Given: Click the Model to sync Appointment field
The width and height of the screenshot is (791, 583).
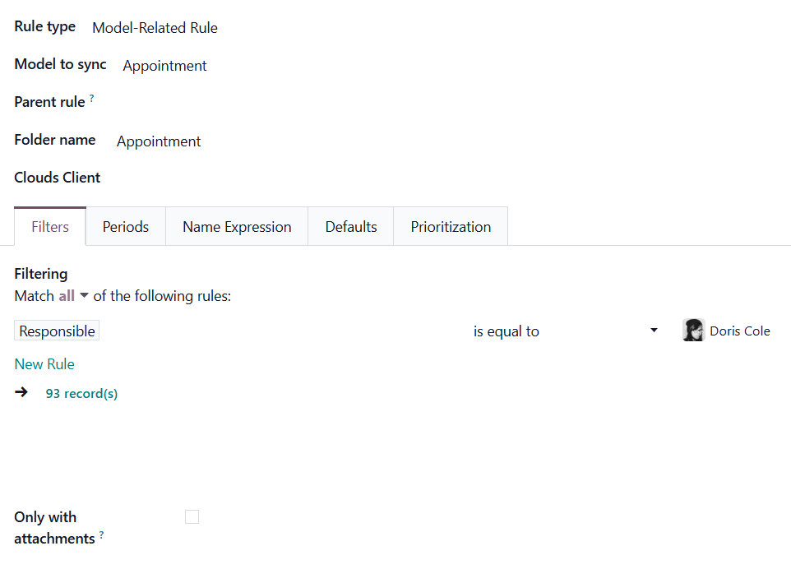Looking at the screenshot, I should pyautogui.click(x=165, y=66).
